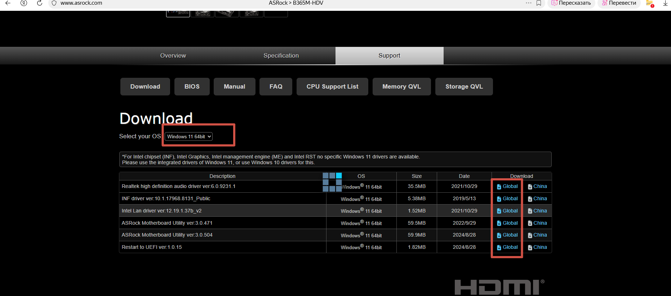Click the 1.82MB size cell
The height and width of the screenshot is (296, 671).
tap(417, 247)
